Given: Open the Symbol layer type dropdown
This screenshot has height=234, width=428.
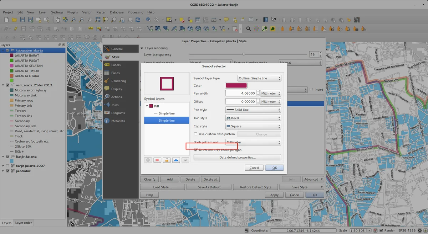Looking at the screenshot, I should (x=259, y=78).
